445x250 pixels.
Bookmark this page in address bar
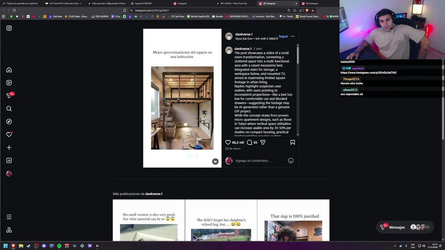coord(124,10)
